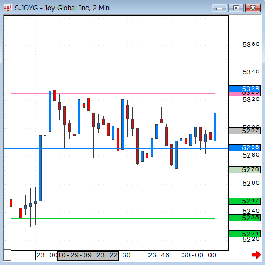
Task: Minimize the Joy Global chart window
Action: (219, 8)
